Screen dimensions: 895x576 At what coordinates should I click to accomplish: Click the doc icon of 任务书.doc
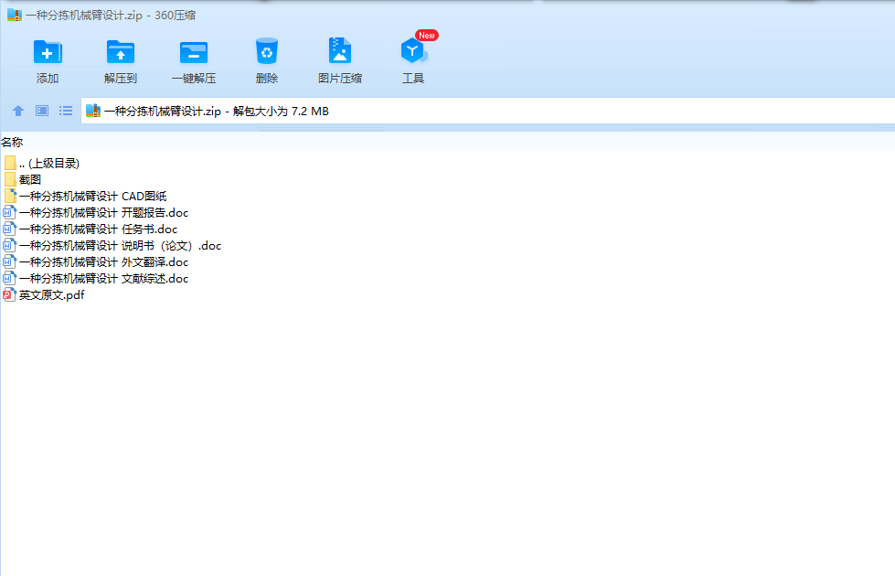pyautogui.click(x=9, y=229)
